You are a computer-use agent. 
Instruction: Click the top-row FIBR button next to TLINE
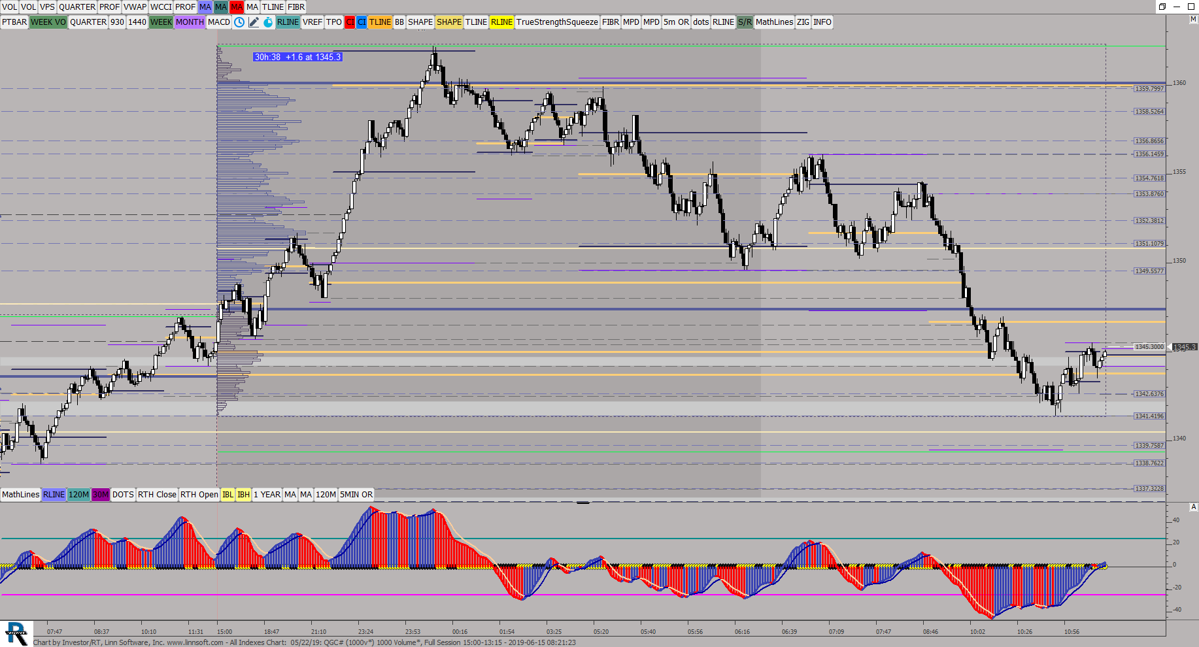tap(296, 7)
